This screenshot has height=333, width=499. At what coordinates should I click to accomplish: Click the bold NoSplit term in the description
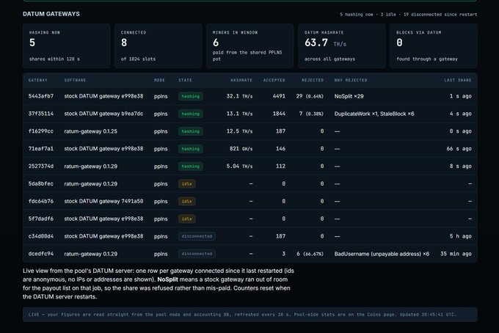168,279
